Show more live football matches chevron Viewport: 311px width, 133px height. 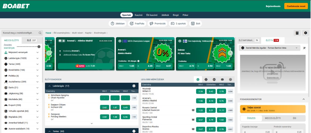[92, 123]
